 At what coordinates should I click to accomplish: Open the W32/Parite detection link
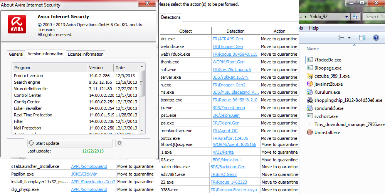pyautogui.click(x=224, y=152)
